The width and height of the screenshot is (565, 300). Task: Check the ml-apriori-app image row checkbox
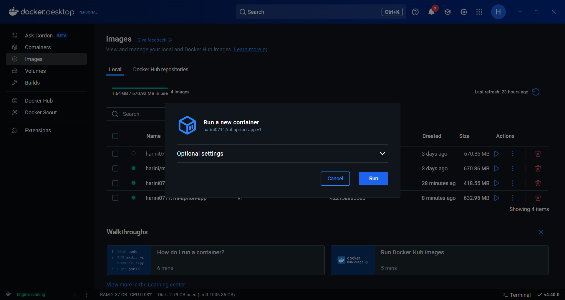[x=115, y=198]
